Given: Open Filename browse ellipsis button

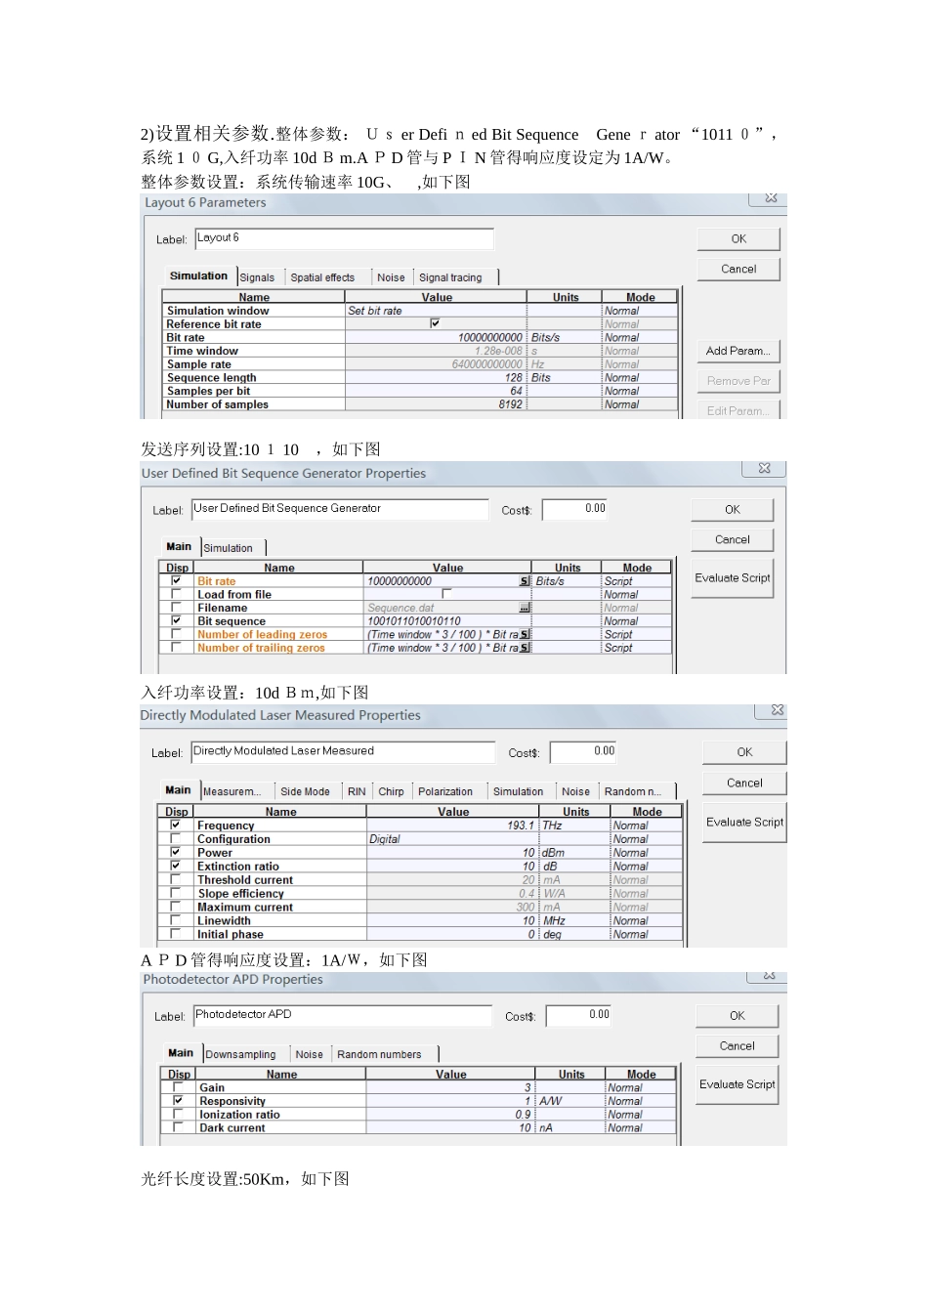Looking at the screenshot, I should 525,608.
